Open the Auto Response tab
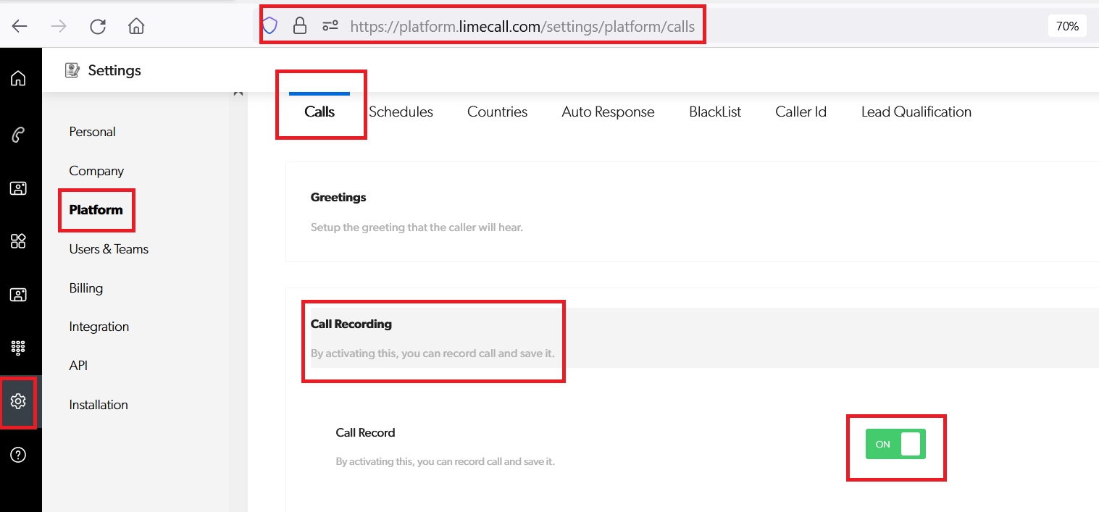 click(608, 112)
